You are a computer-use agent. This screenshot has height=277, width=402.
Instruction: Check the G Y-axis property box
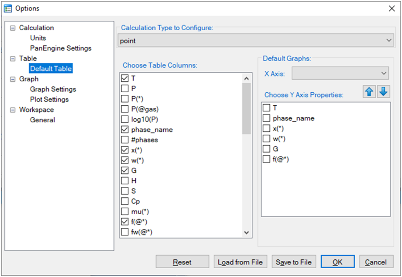click(x=266, y=149)
